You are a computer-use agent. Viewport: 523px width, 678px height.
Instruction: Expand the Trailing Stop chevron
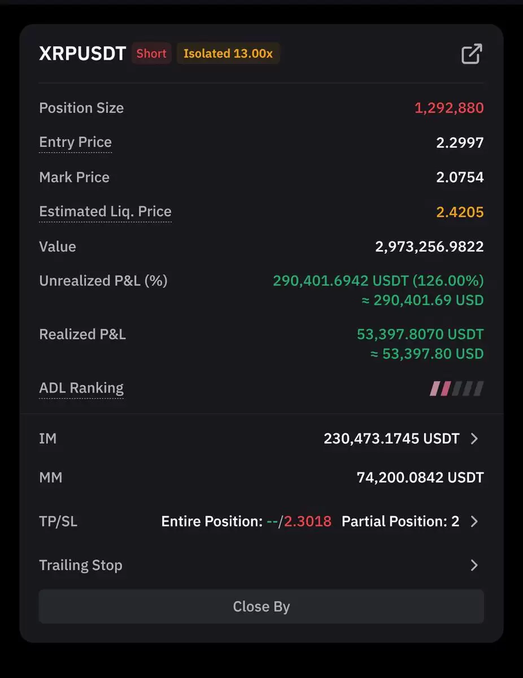tap(474, 565)
